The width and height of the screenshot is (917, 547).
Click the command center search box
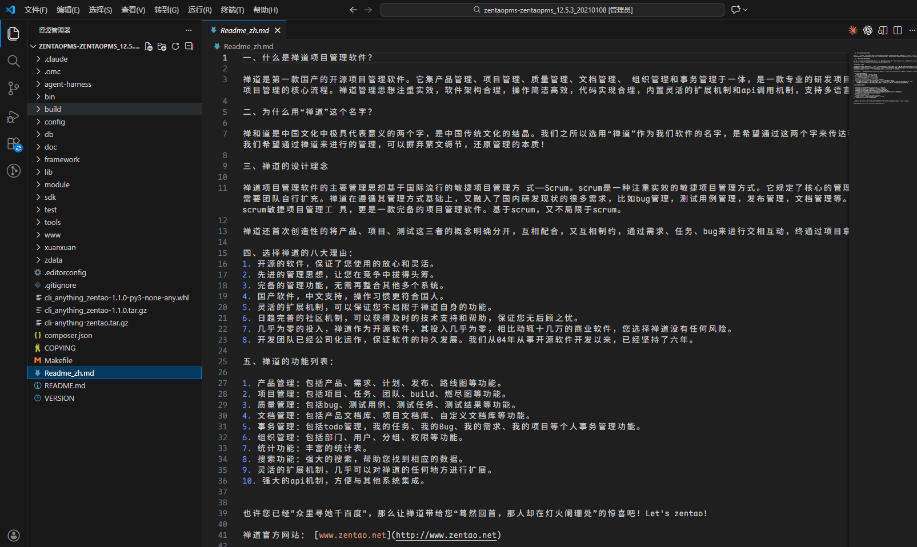click(552, 10)
